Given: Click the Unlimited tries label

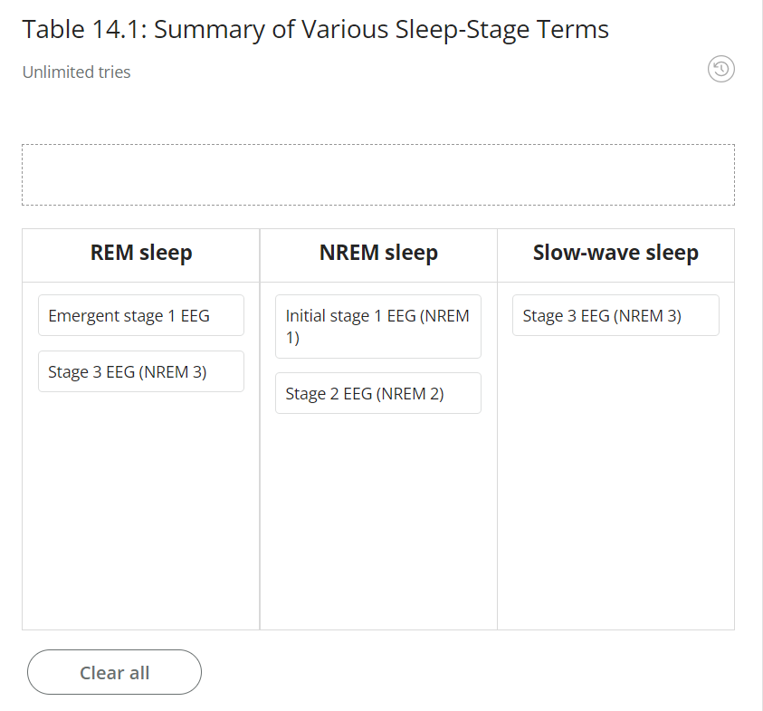Looking at the screenshot, I should coord(76,72).
